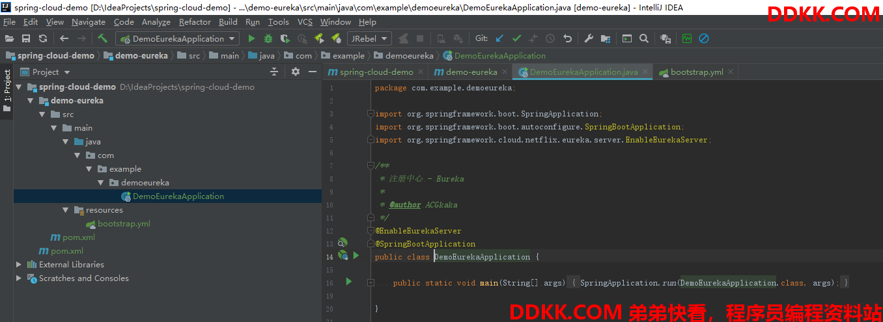
Task: Expand Scratches and Consoles node
Action: [x=19, y=278]
